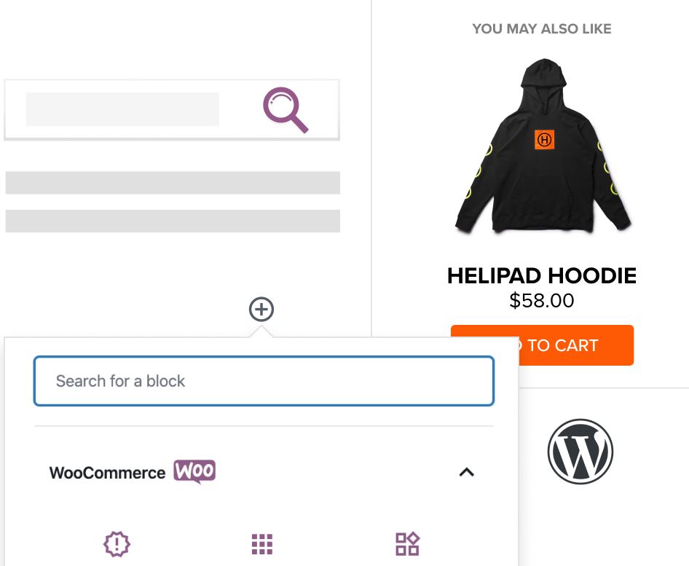The height and width of the screenshot is (566, 689).
Task: Select the search block preview frame
Action: click(172, 110)
